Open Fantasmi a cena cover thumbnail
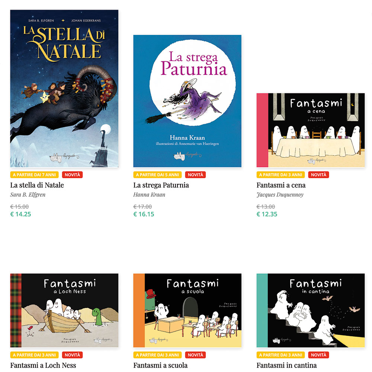The height and width of the screenshot is (372, 372). (x=311, y=130)
